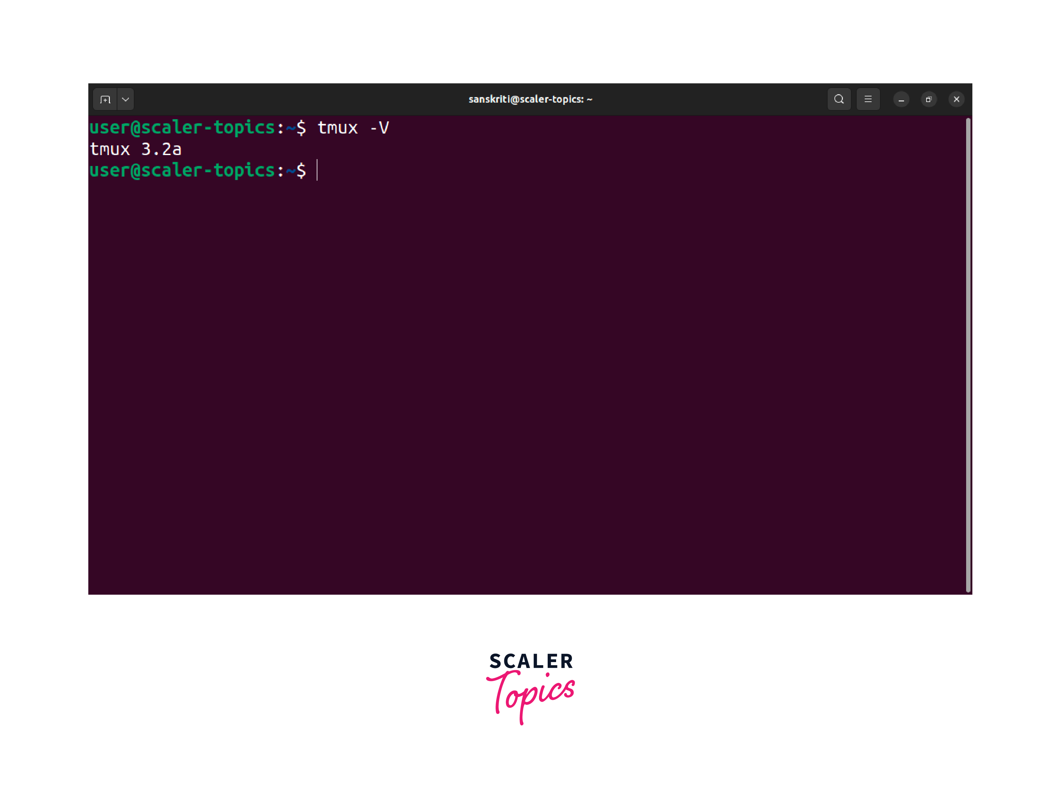This screenshot has height=785, width=1061.
Task: Click the terminal search magnifier icon
Action: pos(839,99)
